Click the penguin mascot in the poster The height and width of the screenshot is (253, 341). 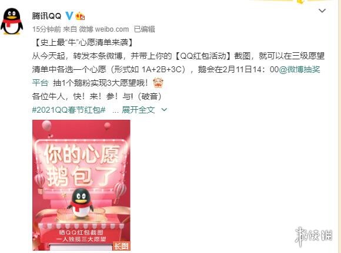(x=81, y=203)
